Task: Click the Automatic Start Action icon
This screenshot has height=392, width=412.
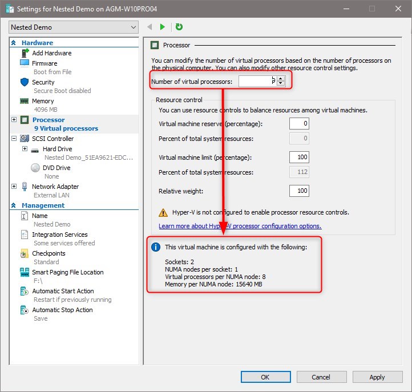Action: [25, 291]
